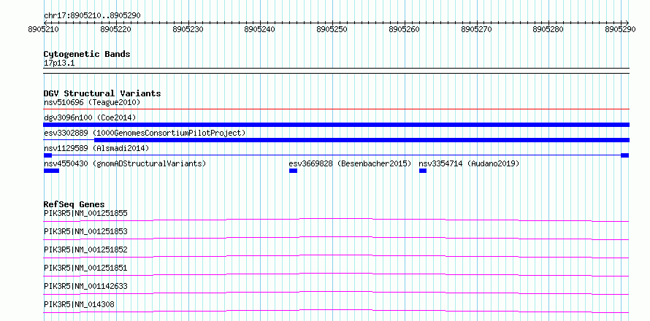Click the black 17p13.1 band bar
Screen dimensions: 650x321
coord(337,71)
